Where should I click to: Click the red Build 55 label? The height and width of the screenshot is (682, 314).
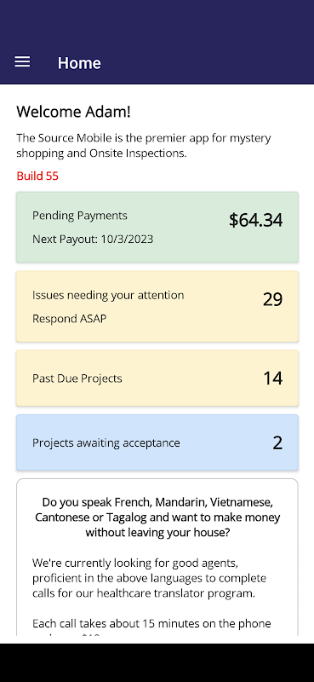[x=37, y=176]
